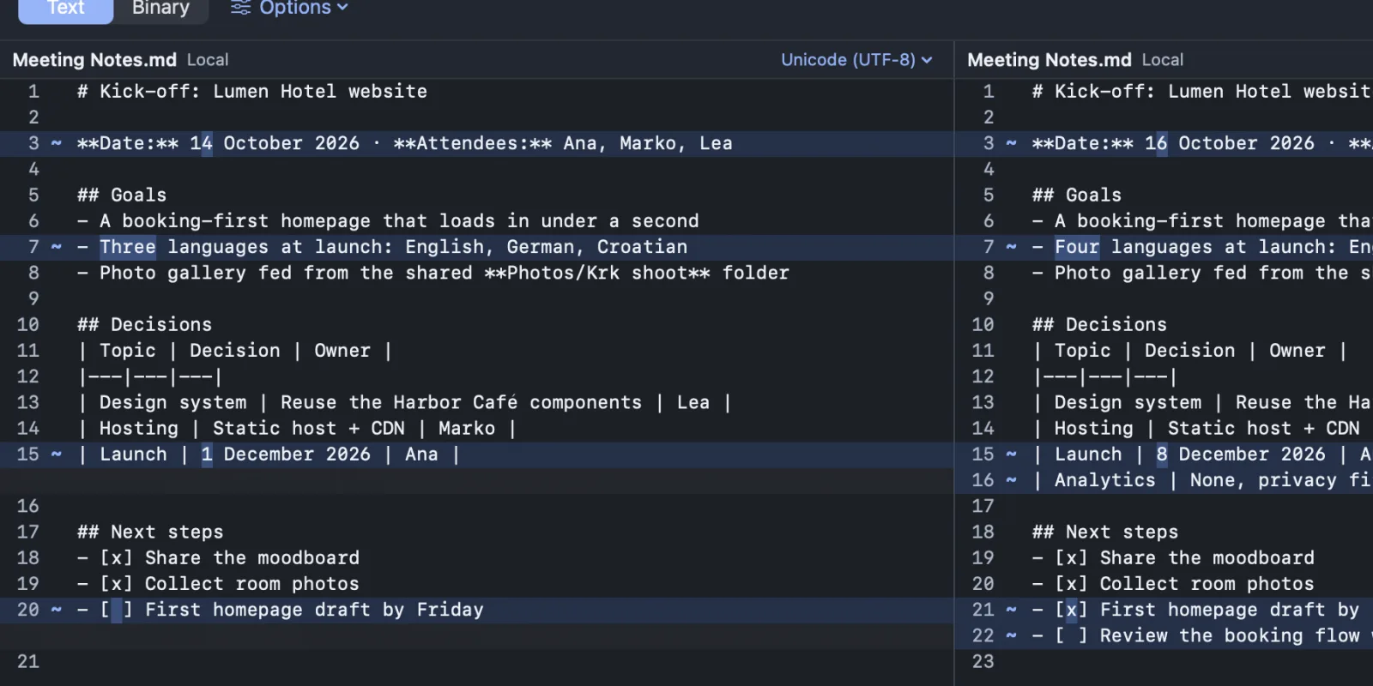Click the left line "[x] Collect room photos"
This screenshot has width=1373, height=686.
click(219, 584)
